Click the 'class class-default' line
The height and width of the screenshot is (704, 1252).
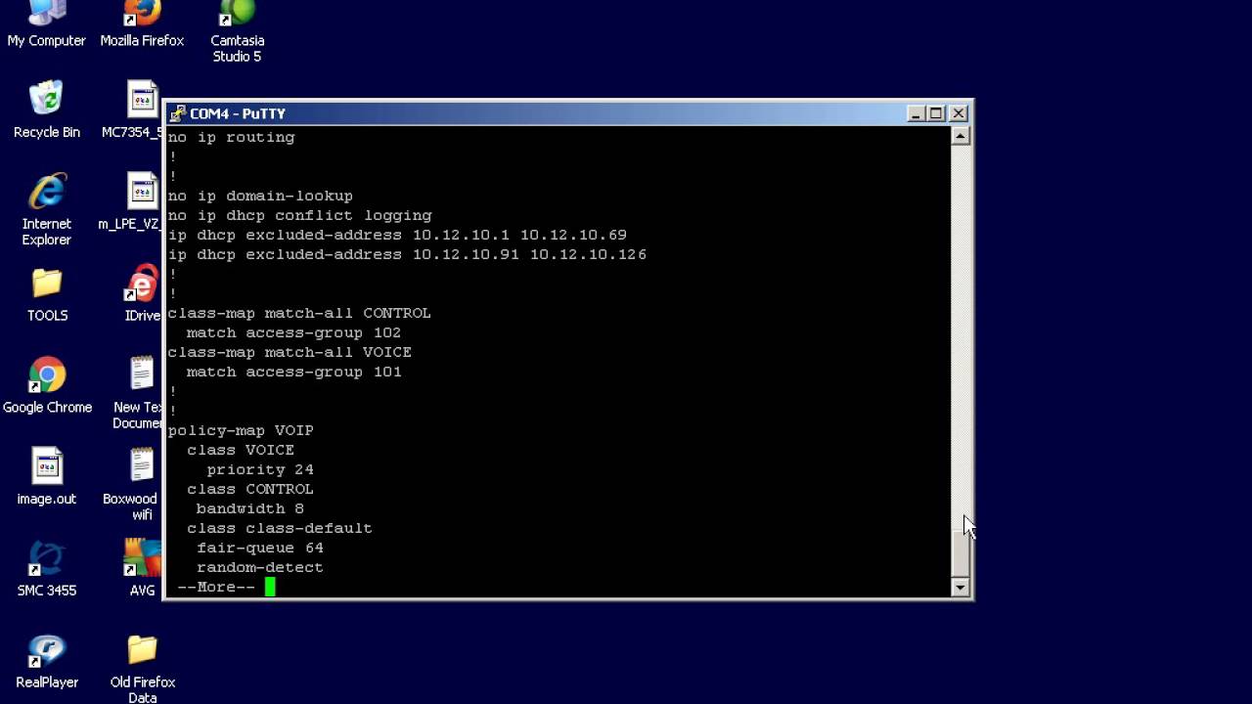pyautogui.click(x=280, y=528)
